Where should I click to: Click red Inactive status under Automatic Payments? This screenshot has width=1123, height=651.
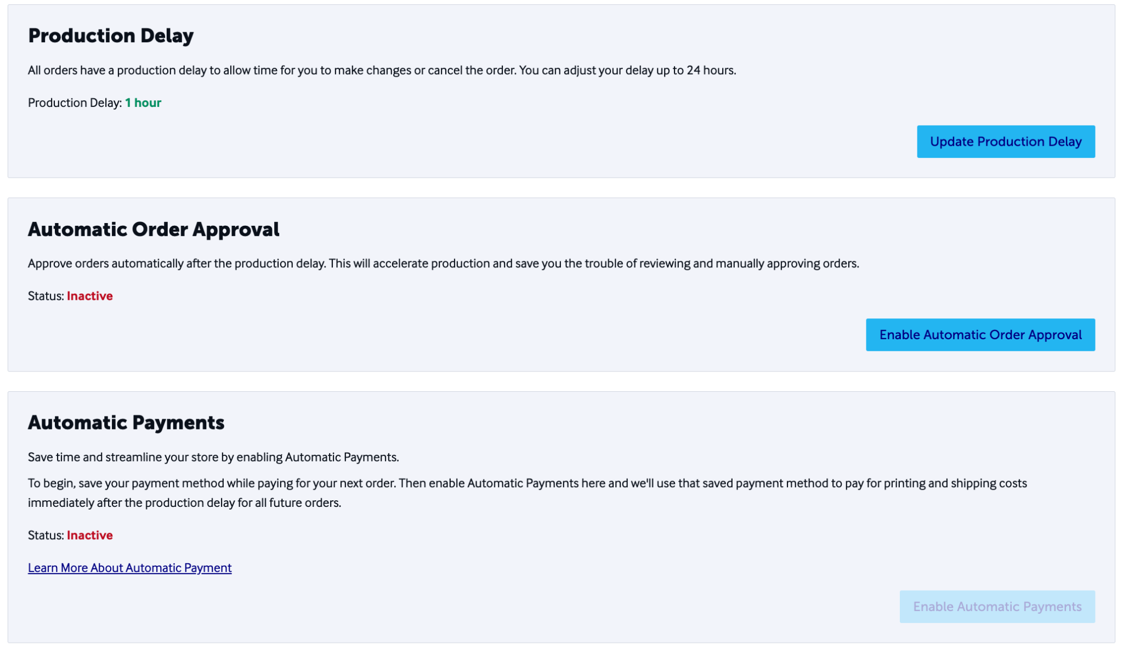[90, 535]
